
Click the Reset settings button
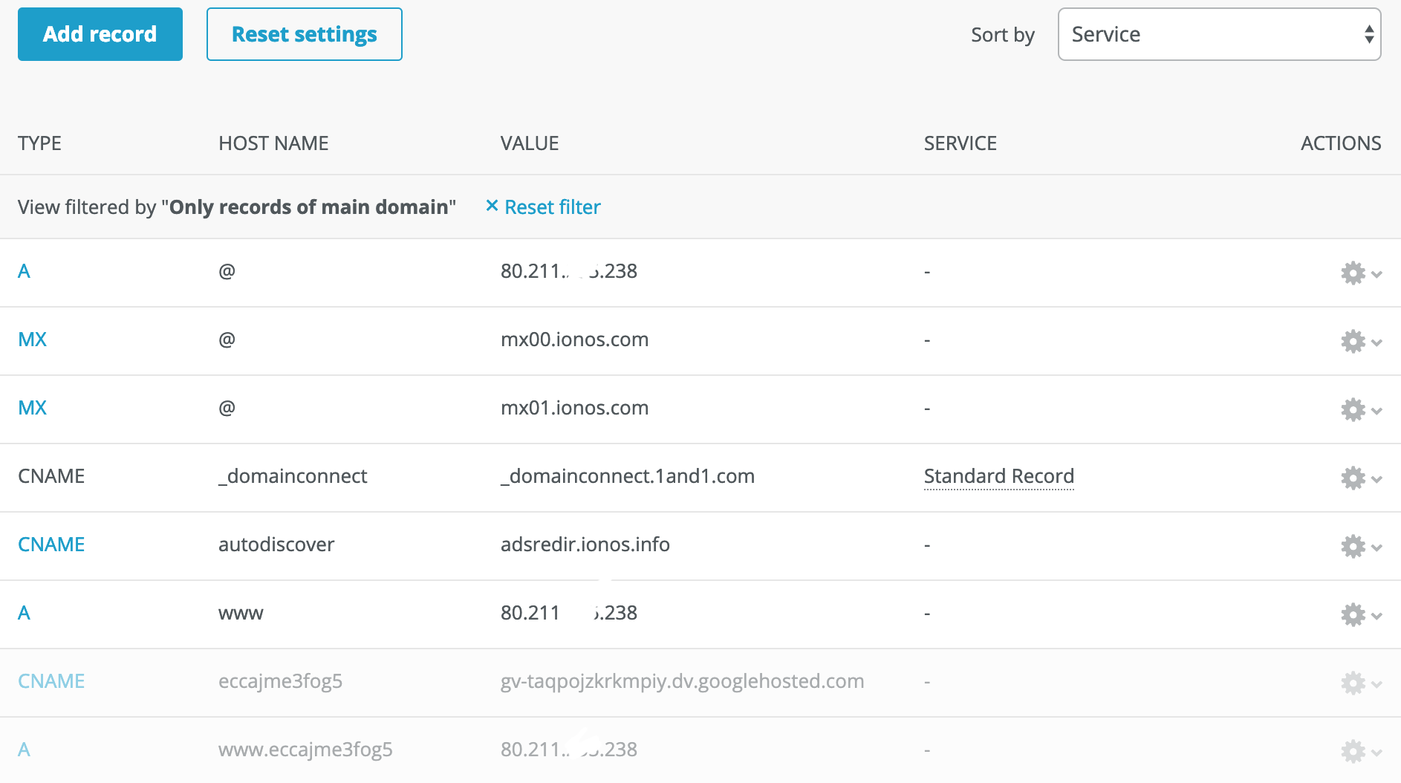click(x=305, y=34)
